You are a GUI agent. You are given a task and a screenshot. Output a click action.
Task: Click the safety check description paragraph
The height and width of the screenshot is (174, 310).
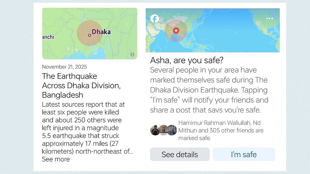tap(209, 90)
